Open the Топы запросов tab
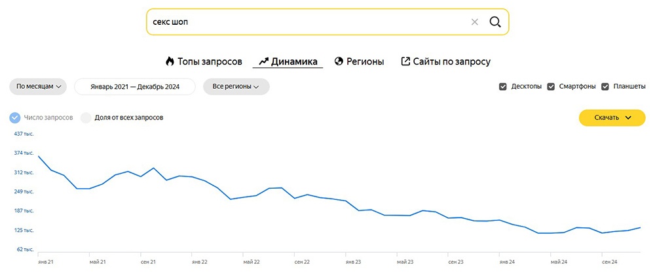 [204, 61]
